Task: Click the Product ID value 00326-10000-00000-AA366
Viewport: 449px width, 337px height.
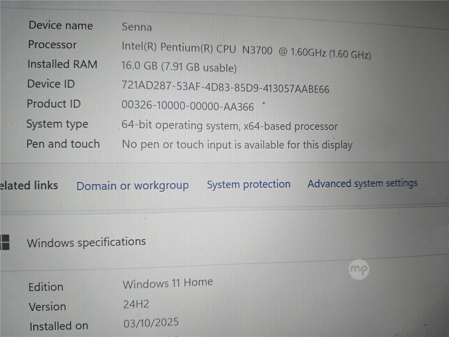Action: click(x=188, y=106)
